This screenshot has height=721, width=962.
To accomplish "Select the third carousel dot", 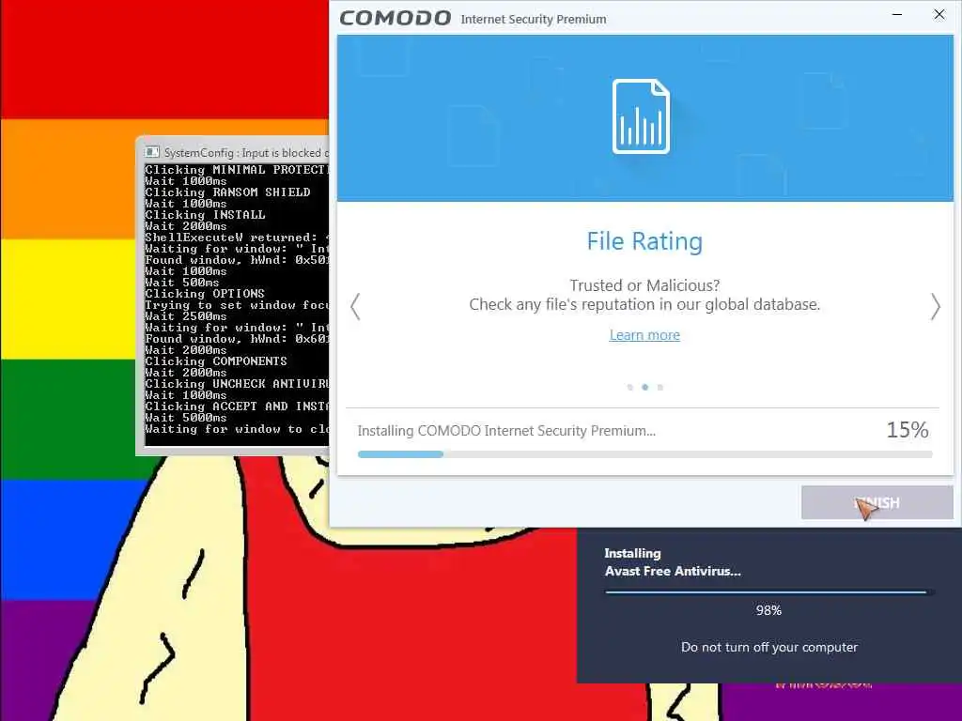I will tap(660, 388).
